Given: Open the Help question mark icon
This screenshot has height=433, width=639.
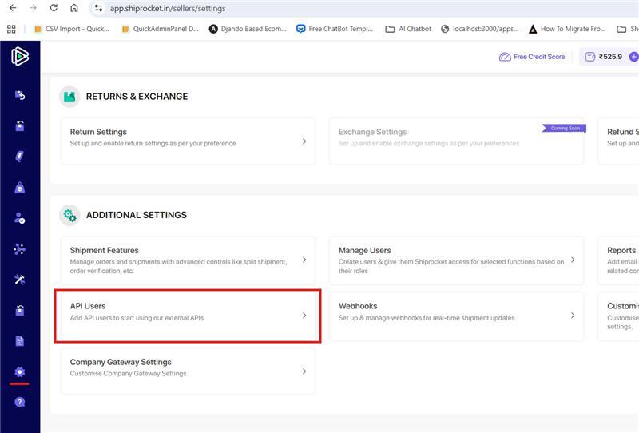Looking at the screenshot, I should (20, 402).
